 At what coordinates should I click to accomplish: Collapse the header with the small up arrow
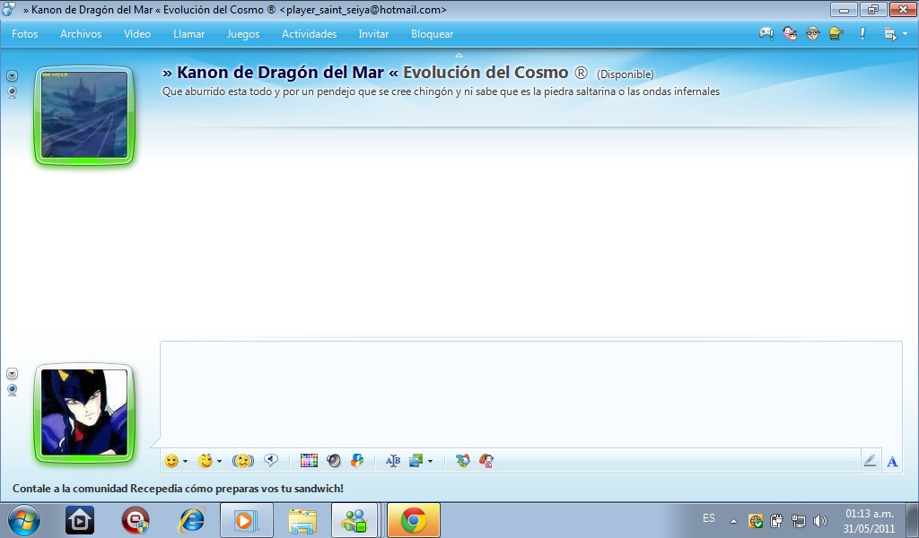coord(459,55)
